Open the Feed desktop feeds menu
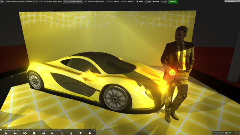Viewport: 240px width, 135px height. tap(94, 1)
